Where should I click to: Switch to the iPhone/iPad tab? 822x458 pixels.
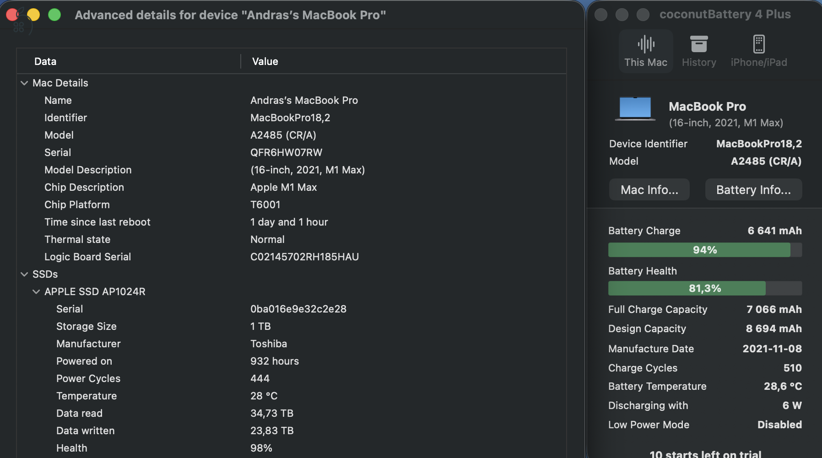click(759, 51)
